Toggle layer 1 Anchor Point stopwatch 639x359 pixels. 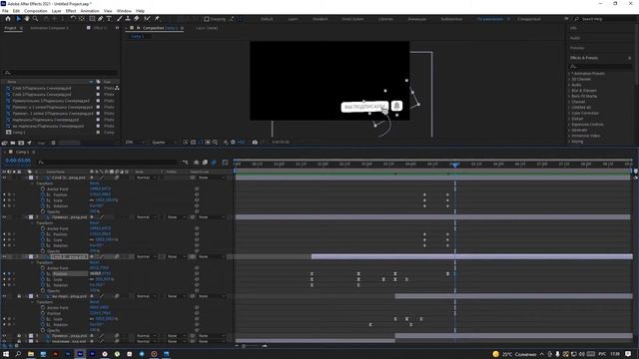(x=43, y=188)
